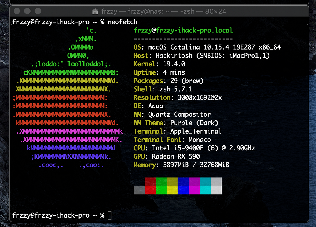This screenshot has width=316, height=227.
Task: Click the Kernel 19.4.0 line
Action: [159, 64]
